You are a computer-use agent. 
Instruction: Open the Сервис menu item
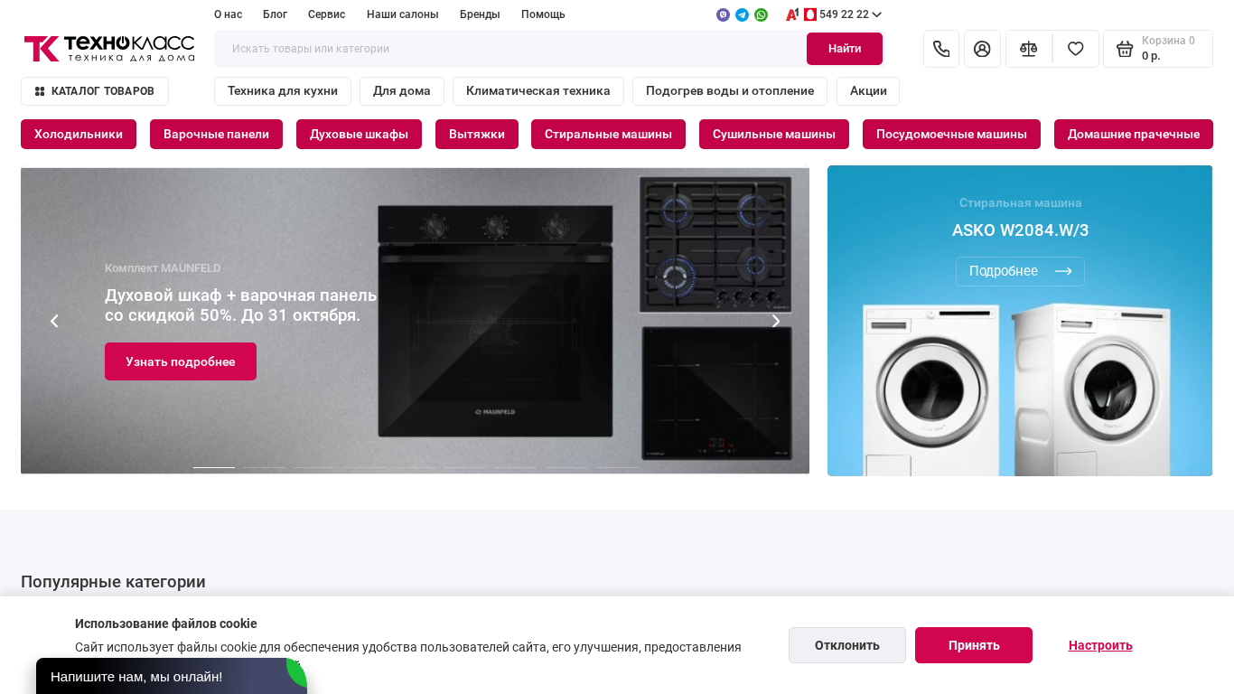tap(326, 14)
